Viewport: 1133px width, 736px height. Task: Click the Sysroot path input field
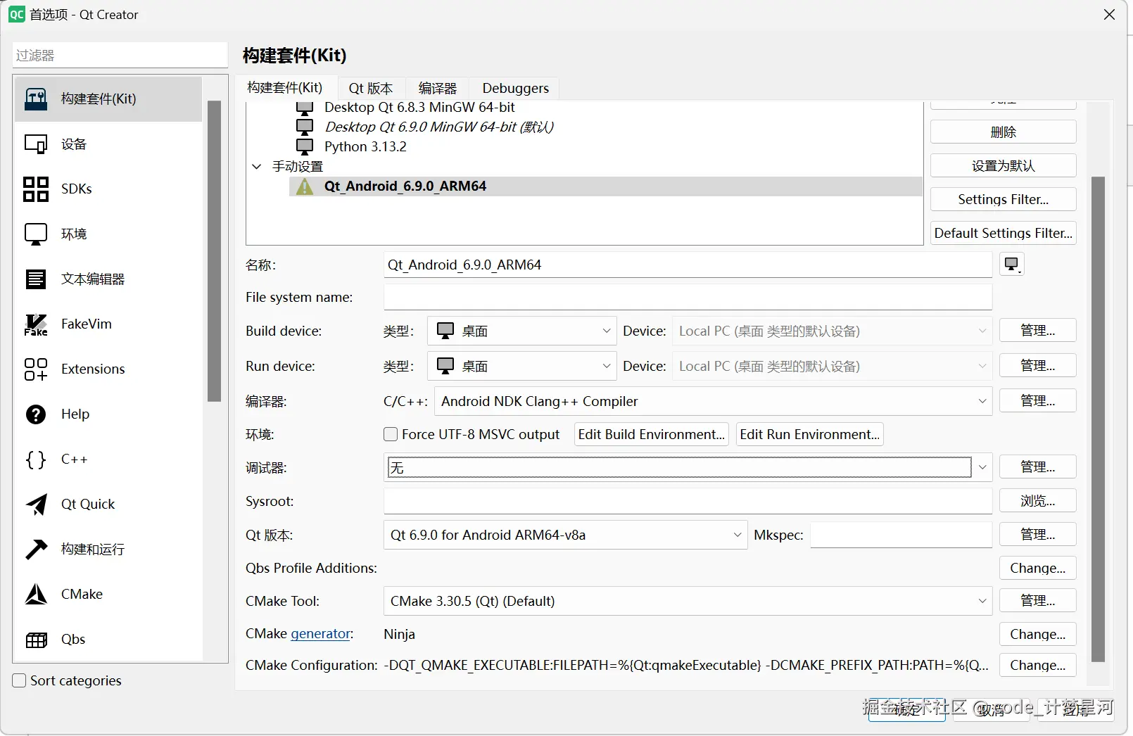pos(688,501)
